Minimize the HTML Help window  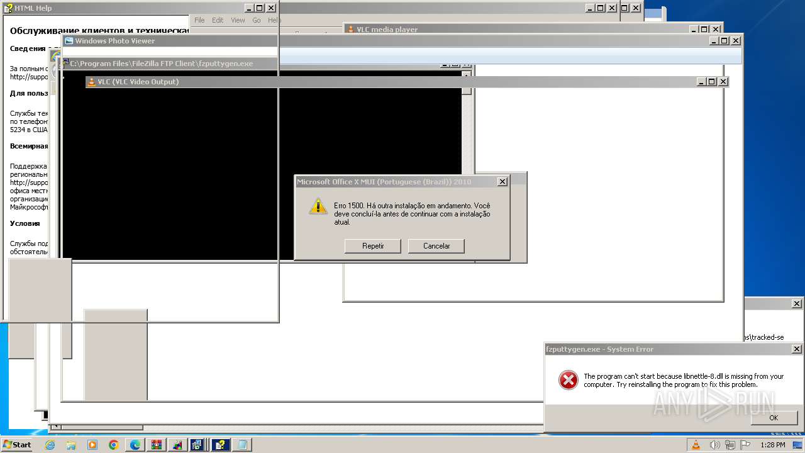click(x=248, y=8)
